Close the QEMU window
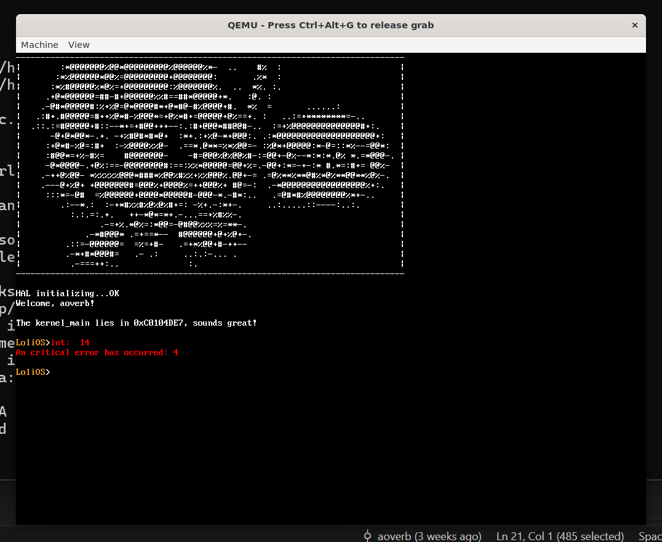 coord(634,25)
